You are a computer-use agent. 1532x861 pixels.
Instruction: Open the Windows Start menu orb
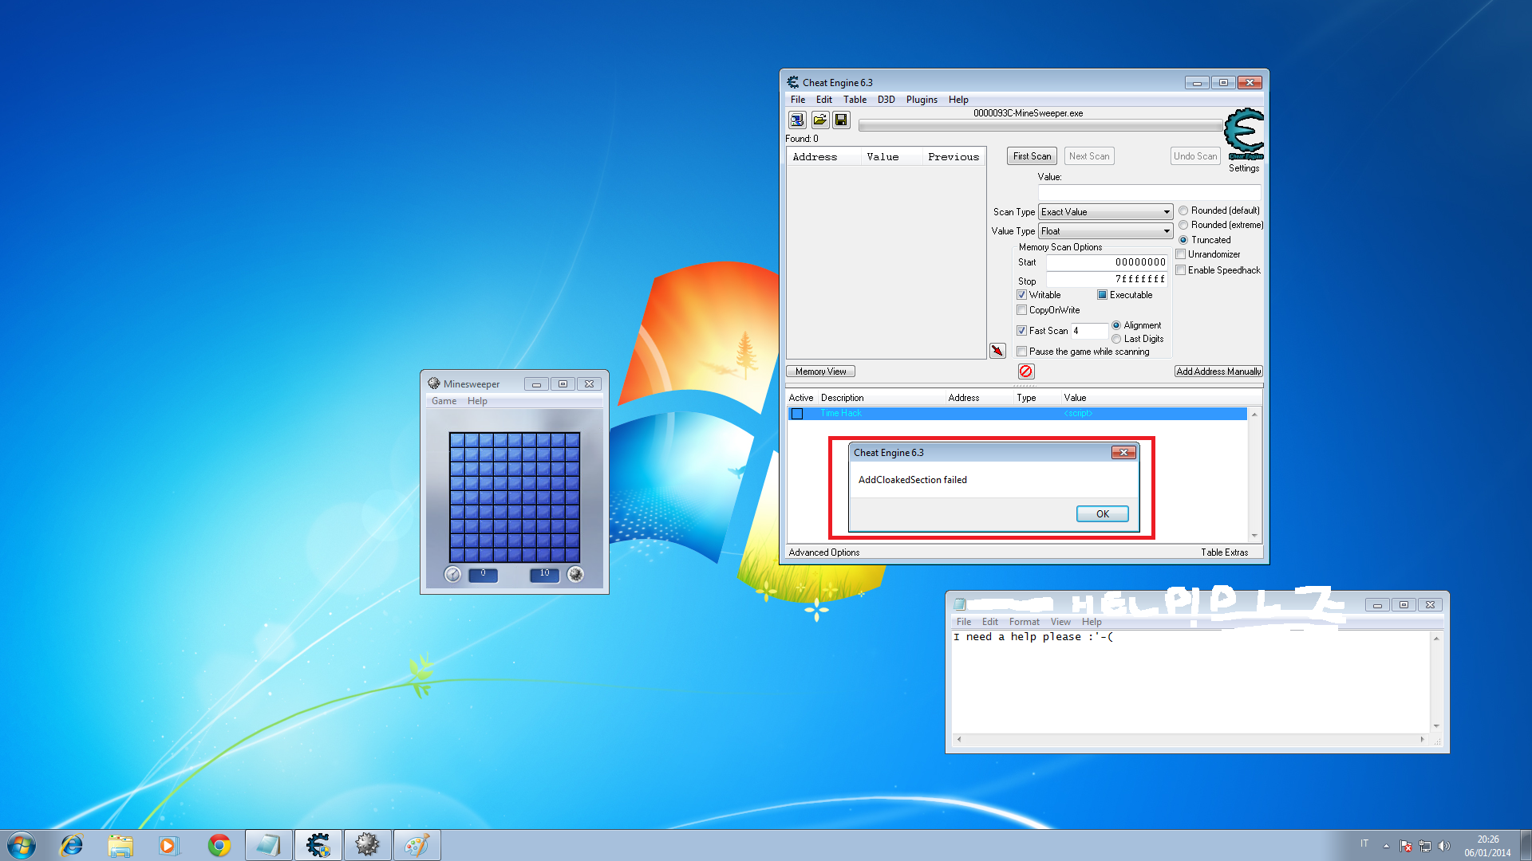[22, 845]
